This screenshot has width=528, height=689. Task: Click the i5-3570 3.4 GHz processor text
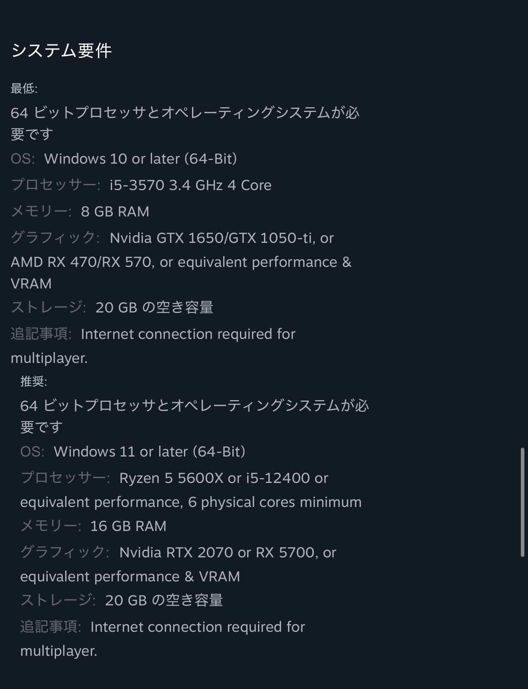(x=191, y=185)
